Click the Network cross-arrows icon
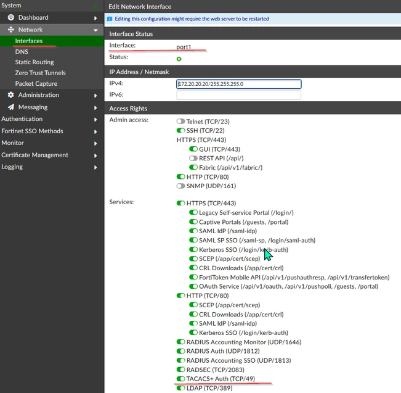Image resolution: width=401 pixels, height=393 pixels. click(x=10, y=30)
